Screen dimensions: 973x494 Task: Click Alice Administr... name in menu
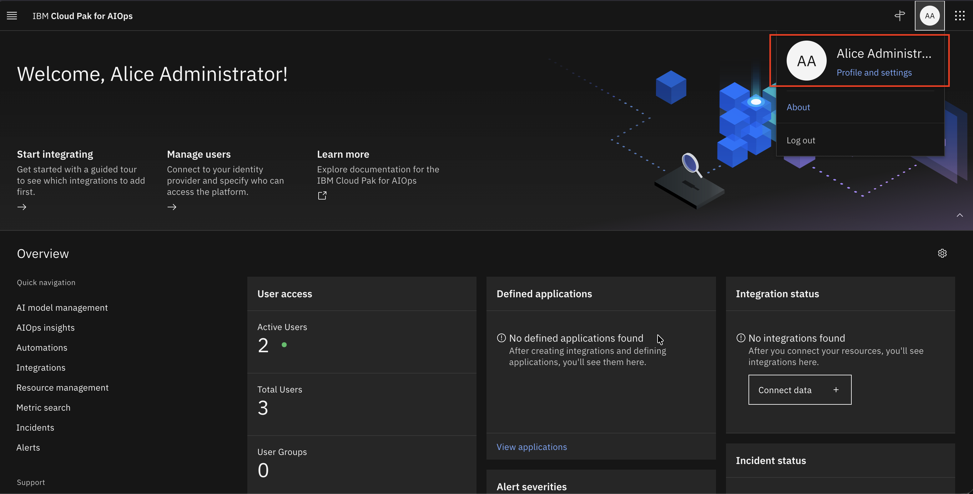pos(884,53)
